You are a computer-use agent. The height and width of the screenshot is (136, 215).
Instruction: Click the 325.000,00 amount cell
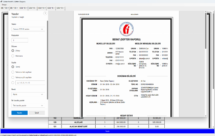click(x=157, y=122)
